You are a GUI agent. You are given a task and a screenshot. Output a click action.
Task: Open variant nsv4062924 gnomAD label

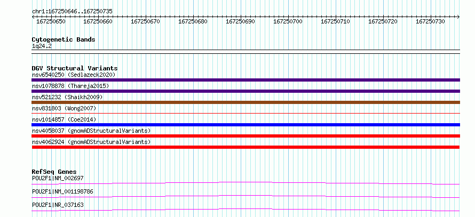91,142
